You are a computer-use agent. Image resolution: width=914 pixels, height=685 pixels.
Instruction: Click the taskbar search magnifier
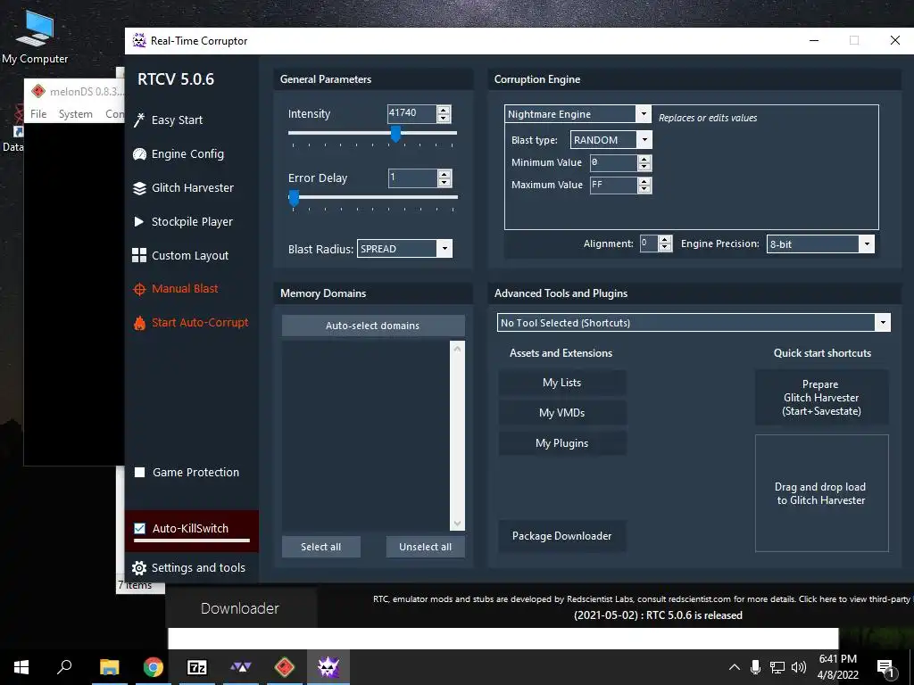pos(64,667)
